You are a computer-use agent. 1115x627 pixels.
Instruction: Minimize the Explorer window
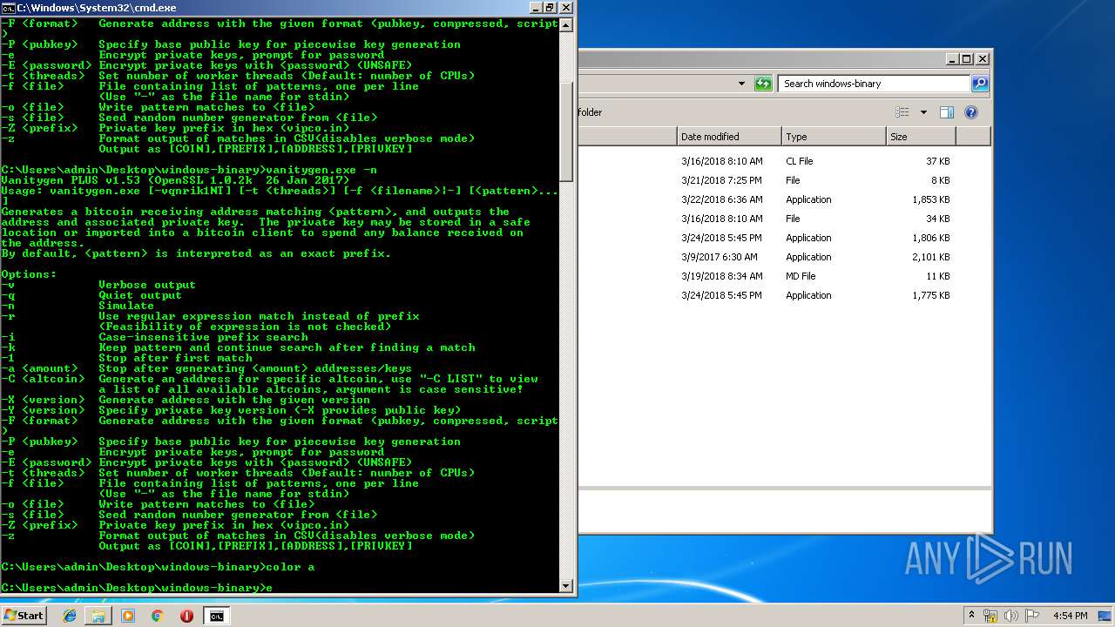pos(951,59)
